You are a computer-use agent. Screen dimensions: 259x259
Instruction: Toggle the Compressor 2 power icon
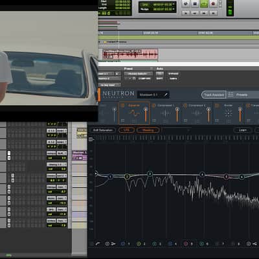click(x=185, y=106)
